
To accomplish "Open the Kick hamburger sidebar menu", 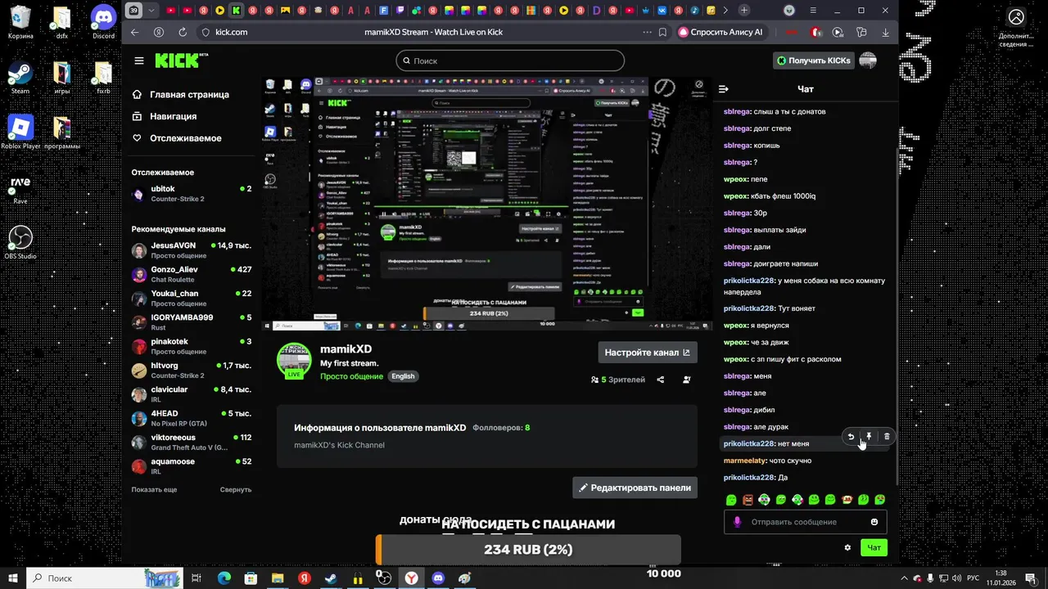I will coord(139,61).
